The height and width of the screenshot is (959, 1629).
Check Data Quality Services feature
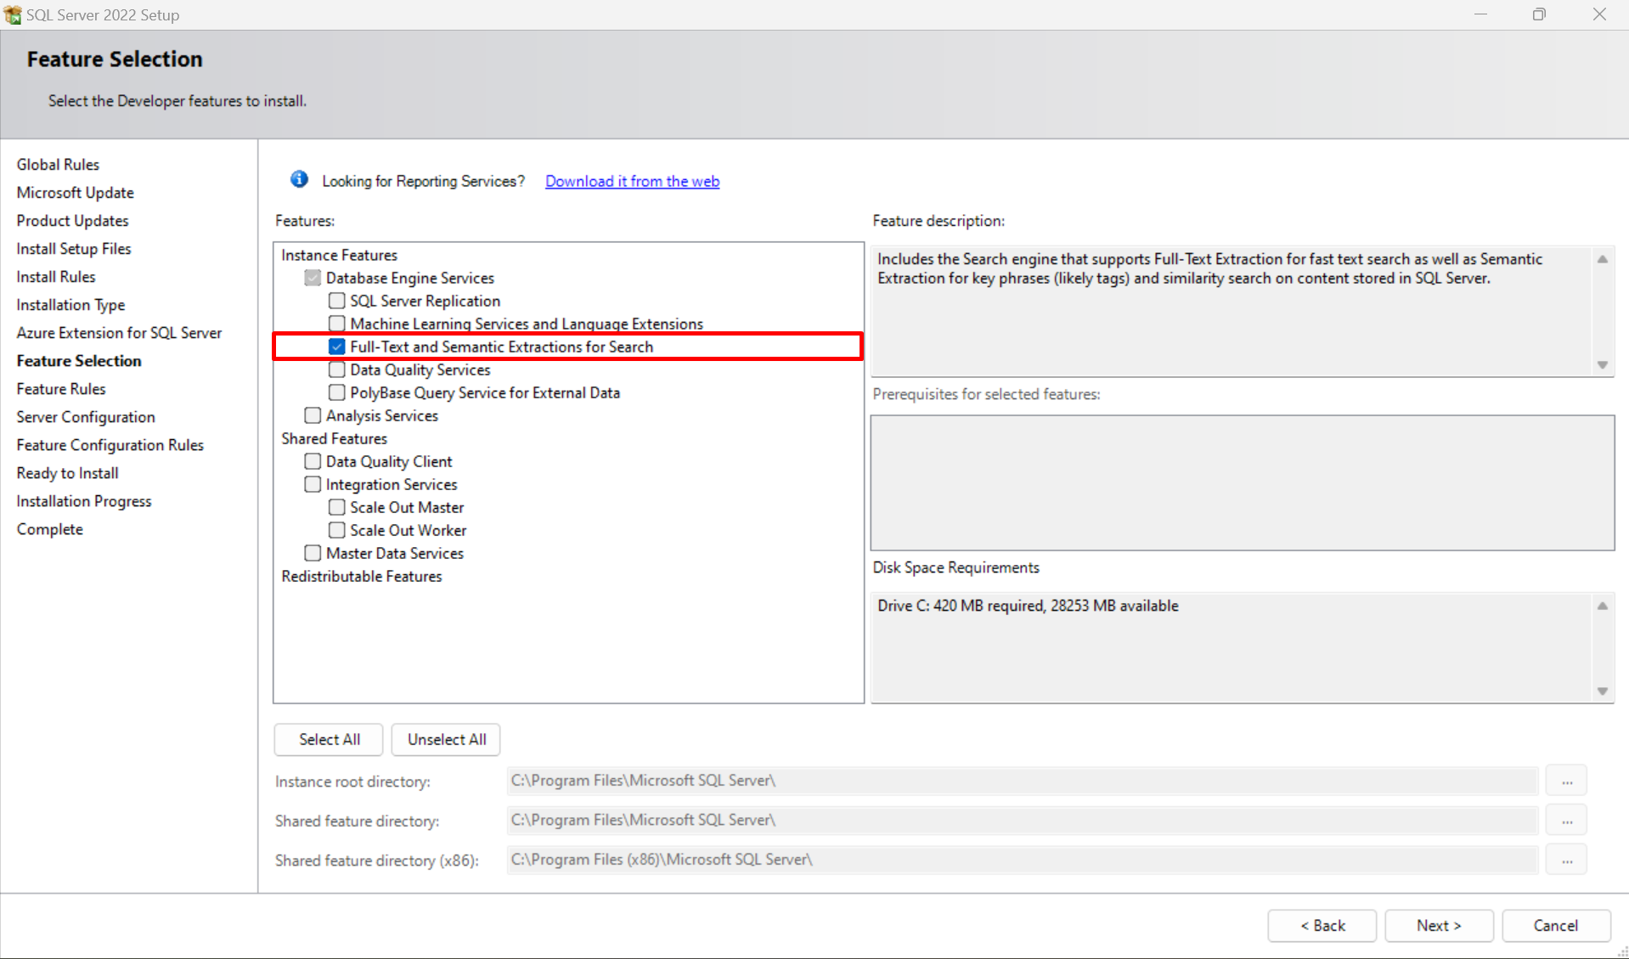coord(336,369)
